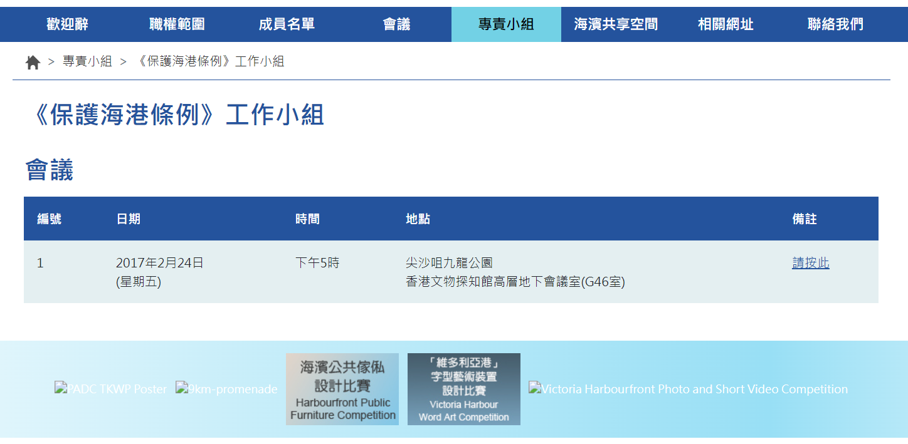This screenshot has width=908, height=444.
Task: Navigate to 海濱共享空間
Action: [616, 24]
